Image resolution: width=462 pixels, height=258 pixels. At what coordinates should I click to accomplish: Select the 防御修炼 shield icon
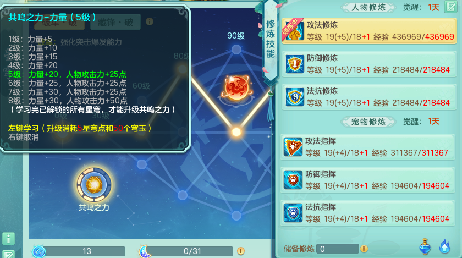coord(294,64)
